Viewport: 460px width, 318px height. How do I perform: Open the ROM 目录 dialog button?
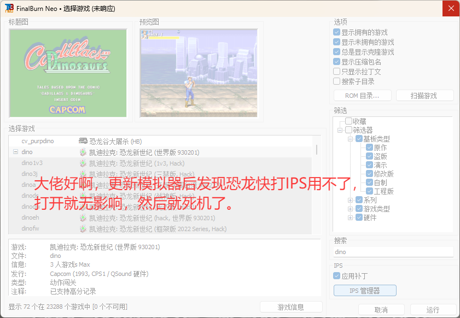(x=362, y=96)
